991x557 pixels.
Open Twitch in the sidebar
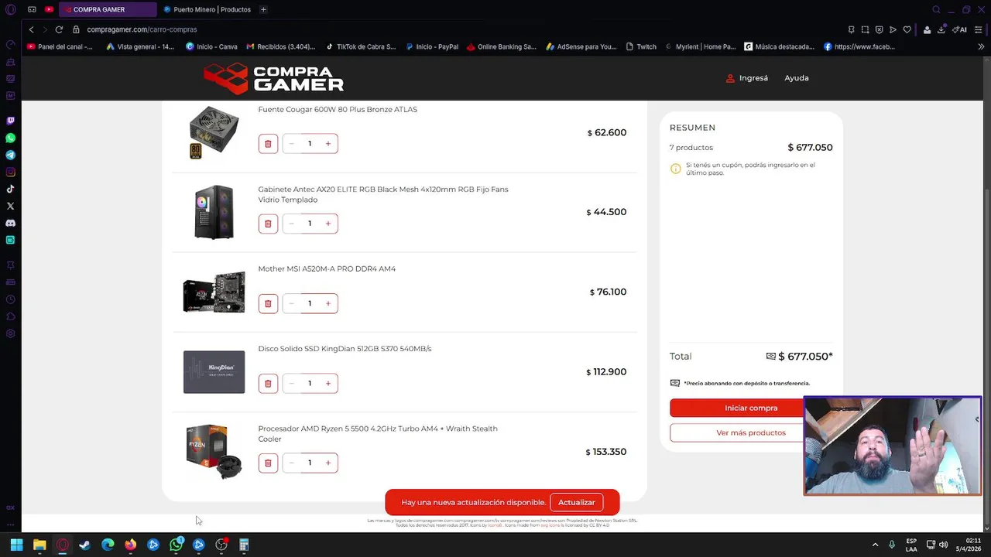pos(10,121)
